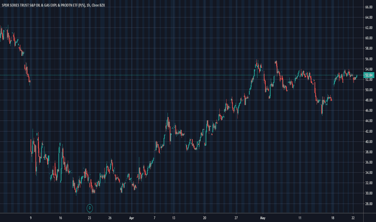Click the date label 13 on time axis
376x222 pixels.
[173, 218]
